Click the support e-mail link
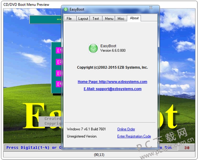Screen dimensions: 198x160 [x=113, y=89]
